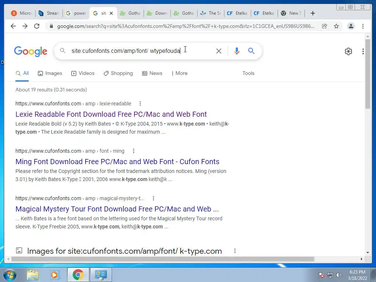Open the control panel taskbar icon
The image size is (376, 282).
[x=101, y=275]
